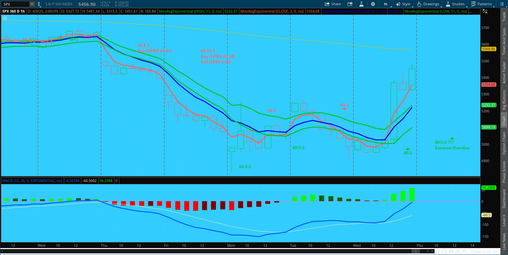Click the Buy (UPRO 63.28) annotation

[x=218, y=56]
